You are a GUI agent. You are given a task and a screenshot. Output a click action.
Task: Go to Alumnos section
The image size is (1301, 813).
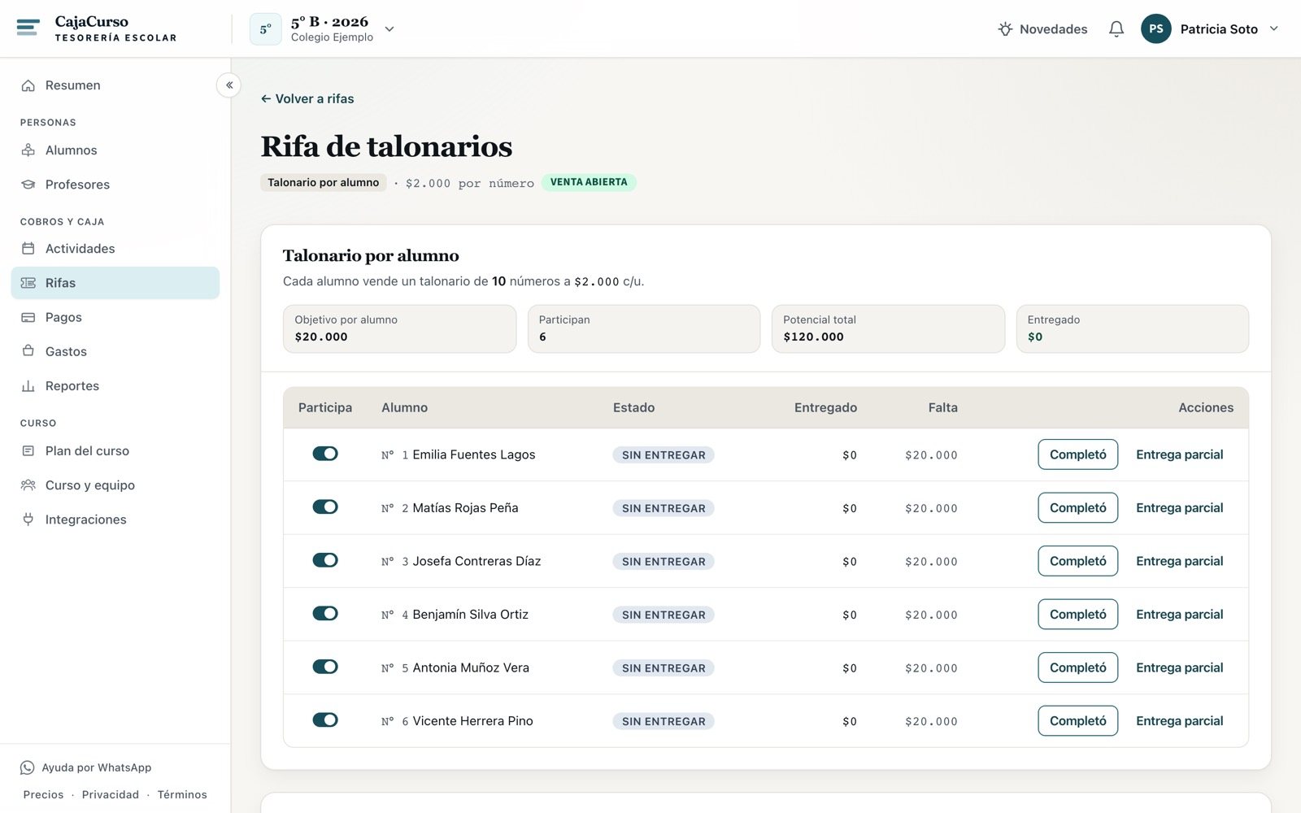[x=115, y=150]
